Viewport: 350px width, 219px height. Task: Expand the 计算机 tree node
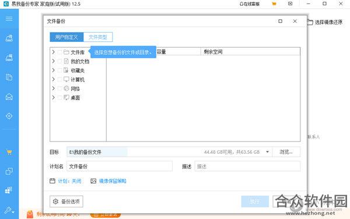53,79
